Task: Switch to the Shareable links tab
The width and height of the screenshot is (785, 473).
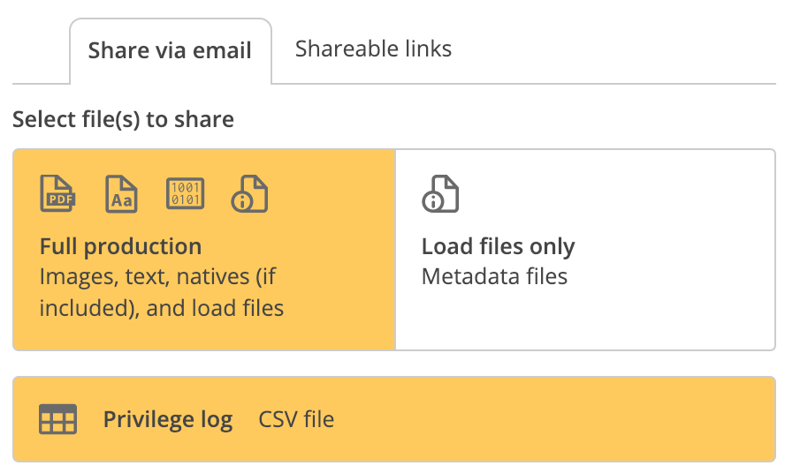Action: tap(373, 49)
